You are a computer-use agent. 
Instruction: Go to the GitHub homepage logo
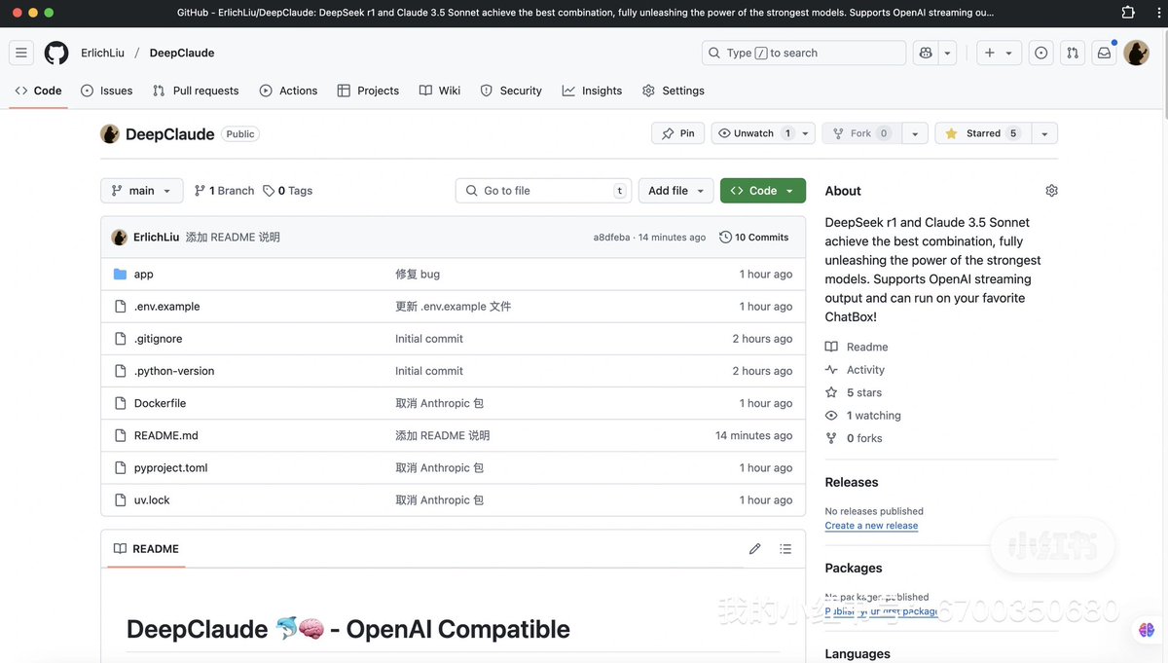(x=56, y=53)
